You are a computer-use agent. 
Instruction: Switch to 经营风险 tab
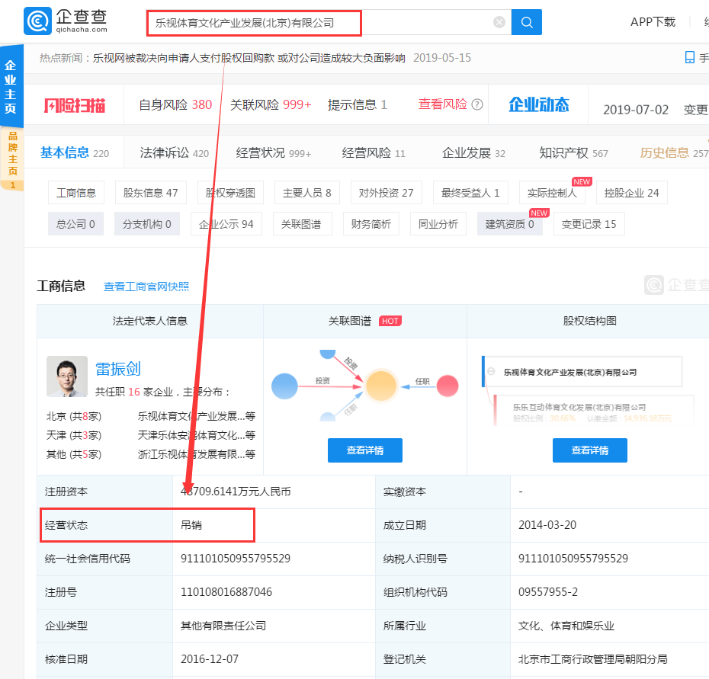coord(374,153)
